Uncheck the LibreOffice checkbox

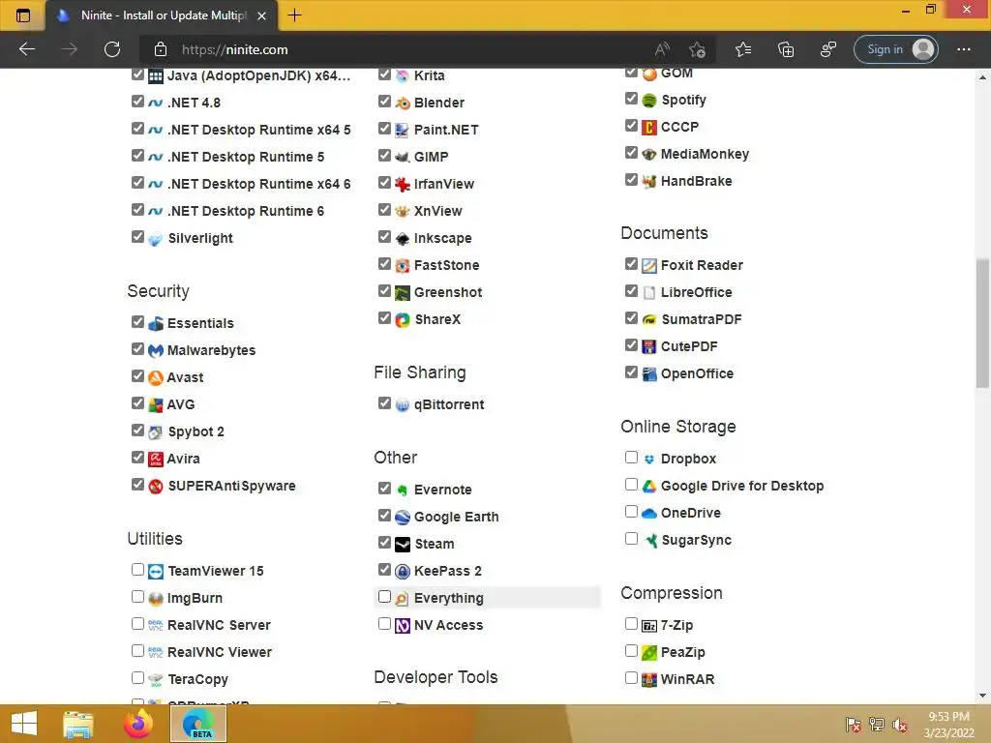click(631, 290)
